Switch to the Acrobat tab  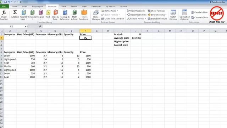tap(124, 6)
